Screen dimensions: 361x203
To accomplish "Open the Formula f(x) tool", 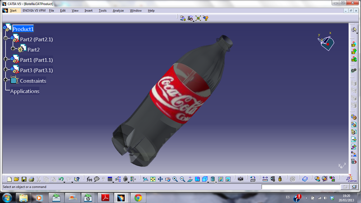I will pos(89,179).
